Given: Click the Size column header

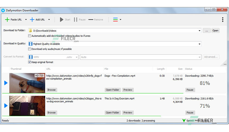Looking at the screenshot, I should coord(180,69).
